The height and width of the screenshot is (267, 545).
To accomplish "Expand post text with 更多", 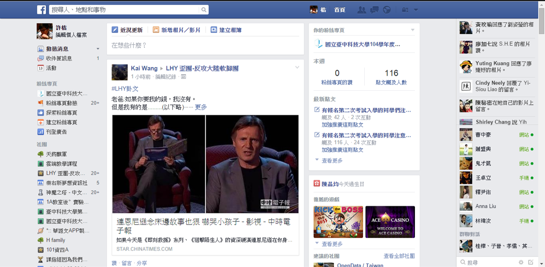I will [x=201, y=107].
